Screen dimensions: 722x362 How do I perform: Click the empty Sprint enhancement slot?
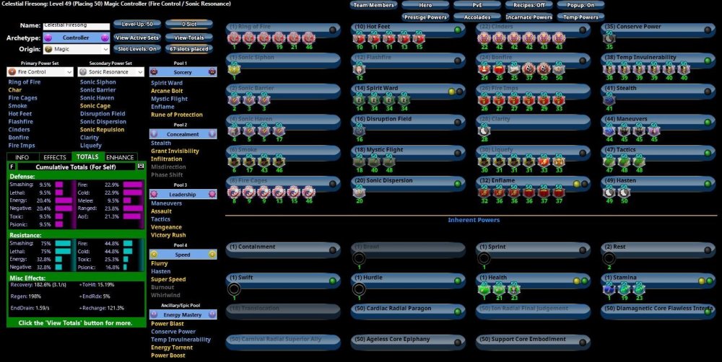pyautogui.click(x=484, y=260)
